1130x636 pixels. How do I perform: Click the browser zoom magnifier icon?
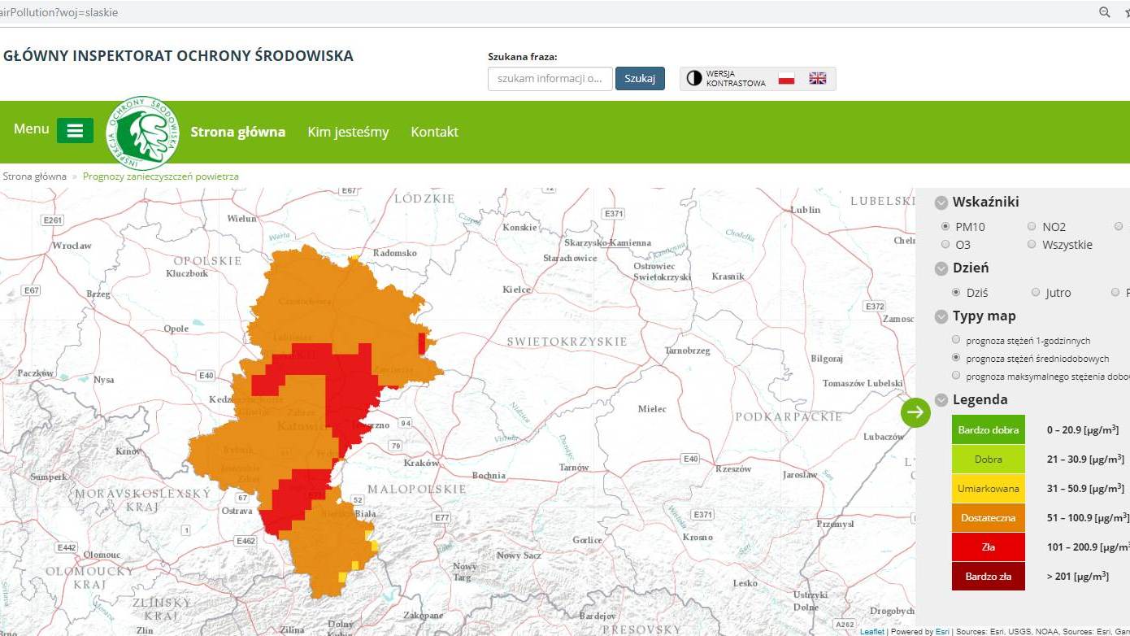click(1105, 12)
